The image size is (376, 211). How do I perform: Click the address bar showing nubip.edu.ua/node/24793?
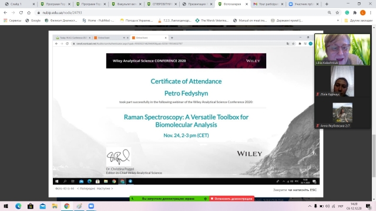180,12
